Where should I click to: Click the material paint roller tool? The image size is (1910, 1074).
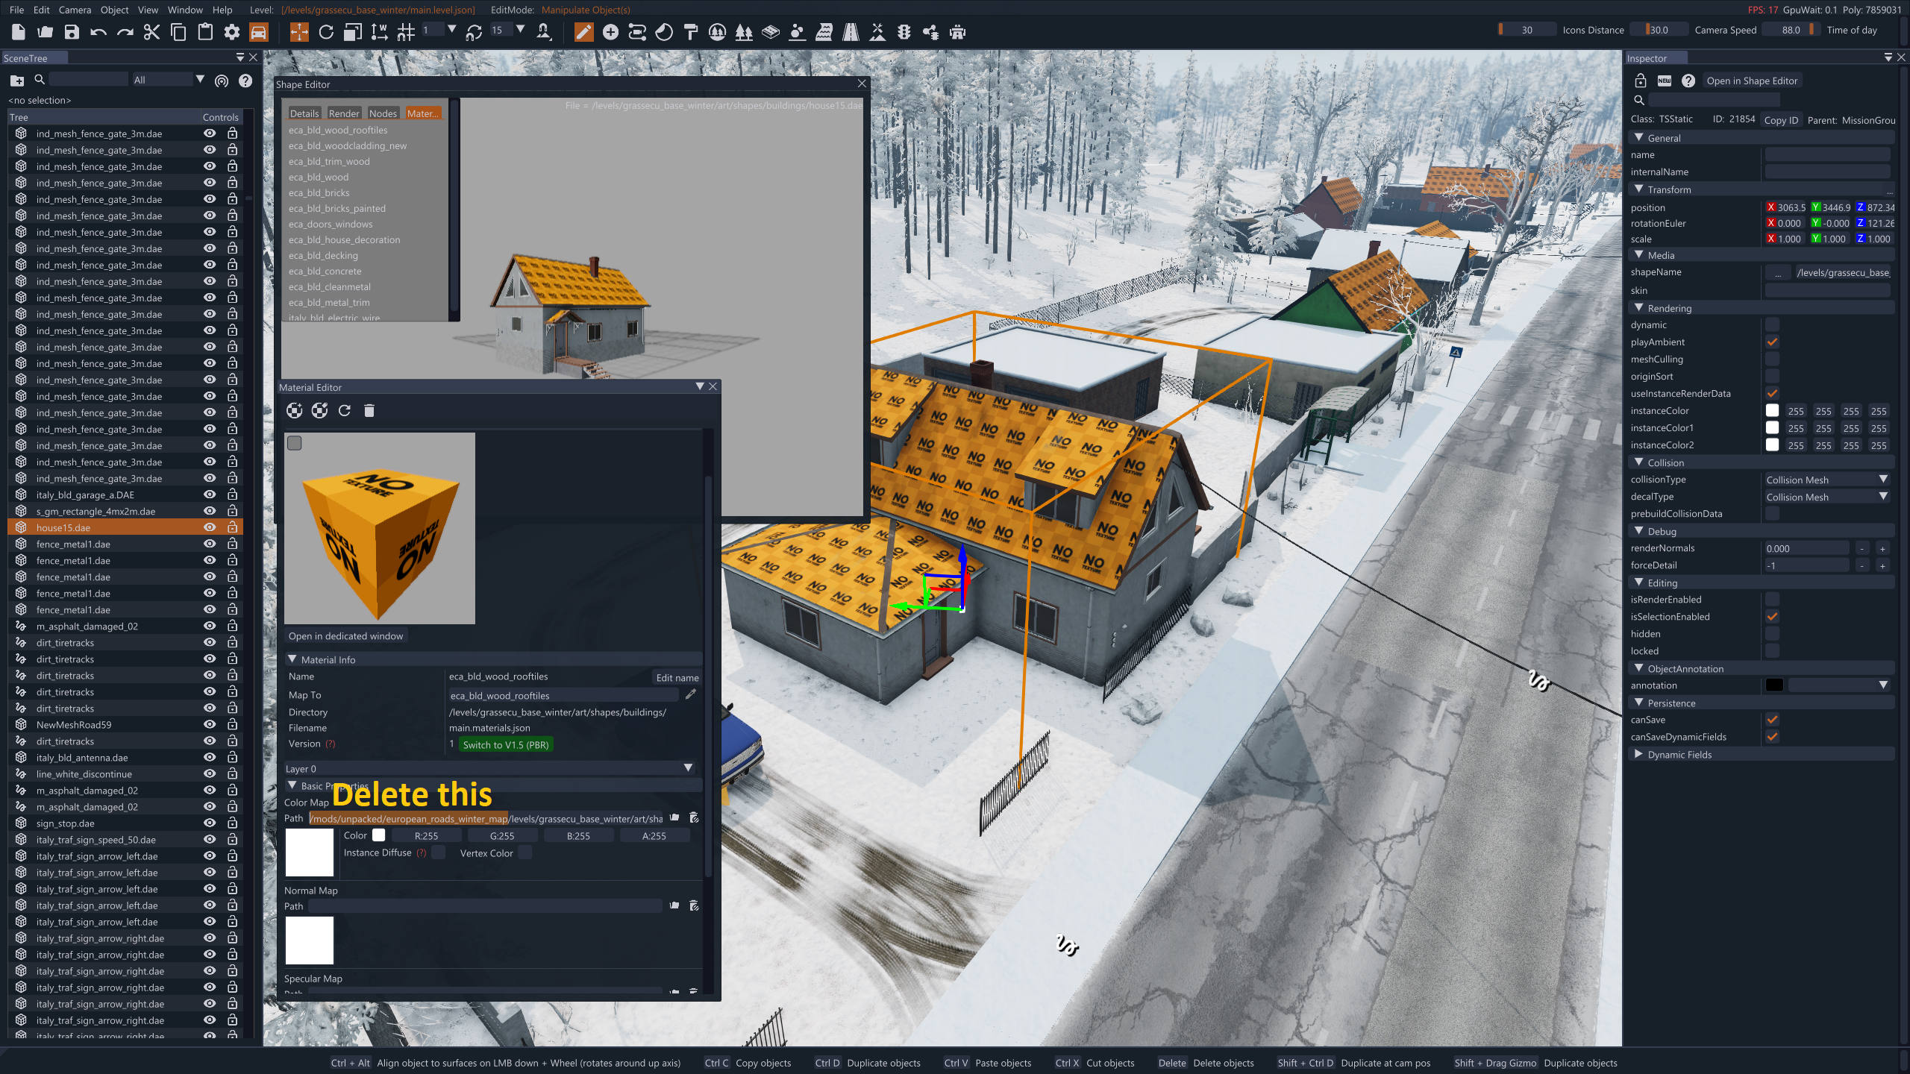pos(691,32)
